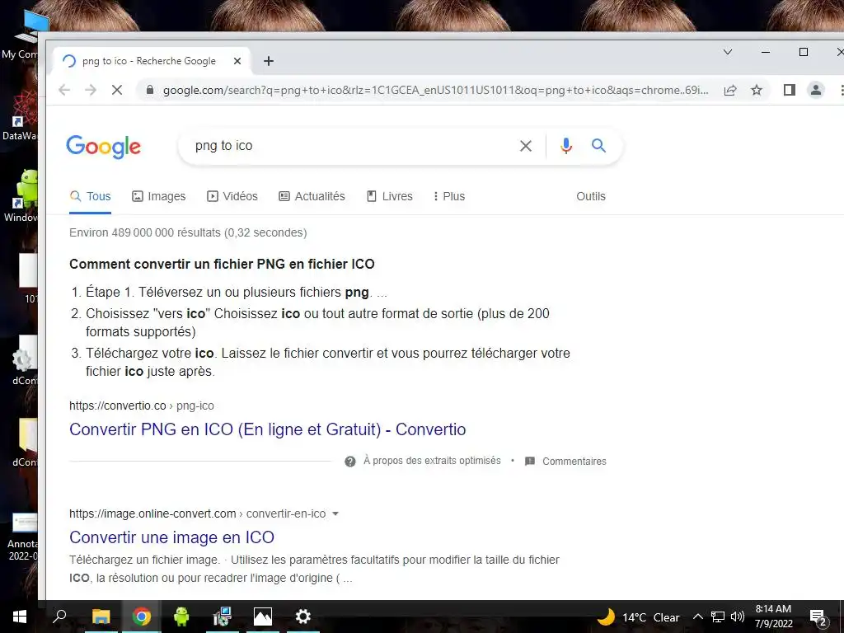Viewport: 844px width, 633px height.
Task: Switch to the Actualités tab
Action: [312, 196]
